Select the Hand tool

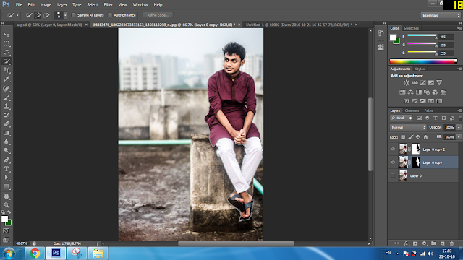click(x=7, y=196)
